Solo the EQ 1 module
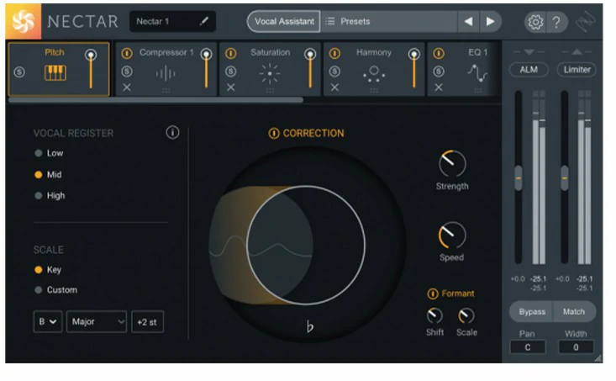 [x=439, y=71]
